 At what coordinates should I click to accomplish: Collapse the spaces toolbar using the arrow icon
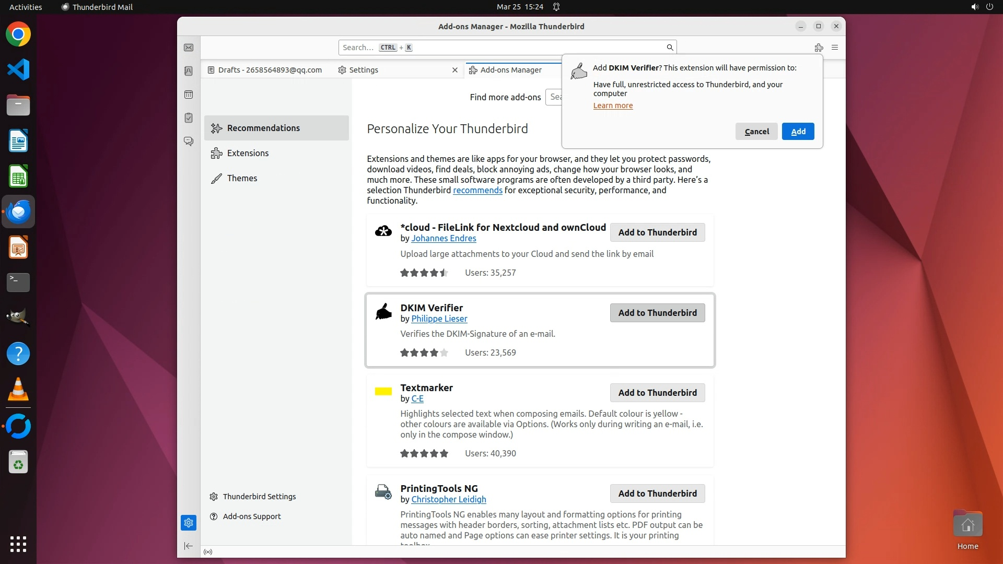click(x=189, y=546)
